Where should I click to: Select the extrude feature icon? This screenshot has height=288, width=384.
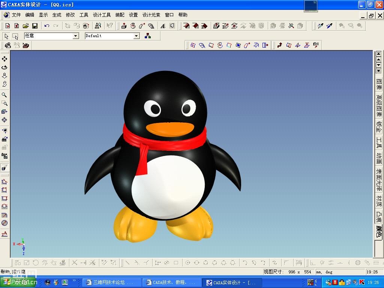[x=124, y=26]
